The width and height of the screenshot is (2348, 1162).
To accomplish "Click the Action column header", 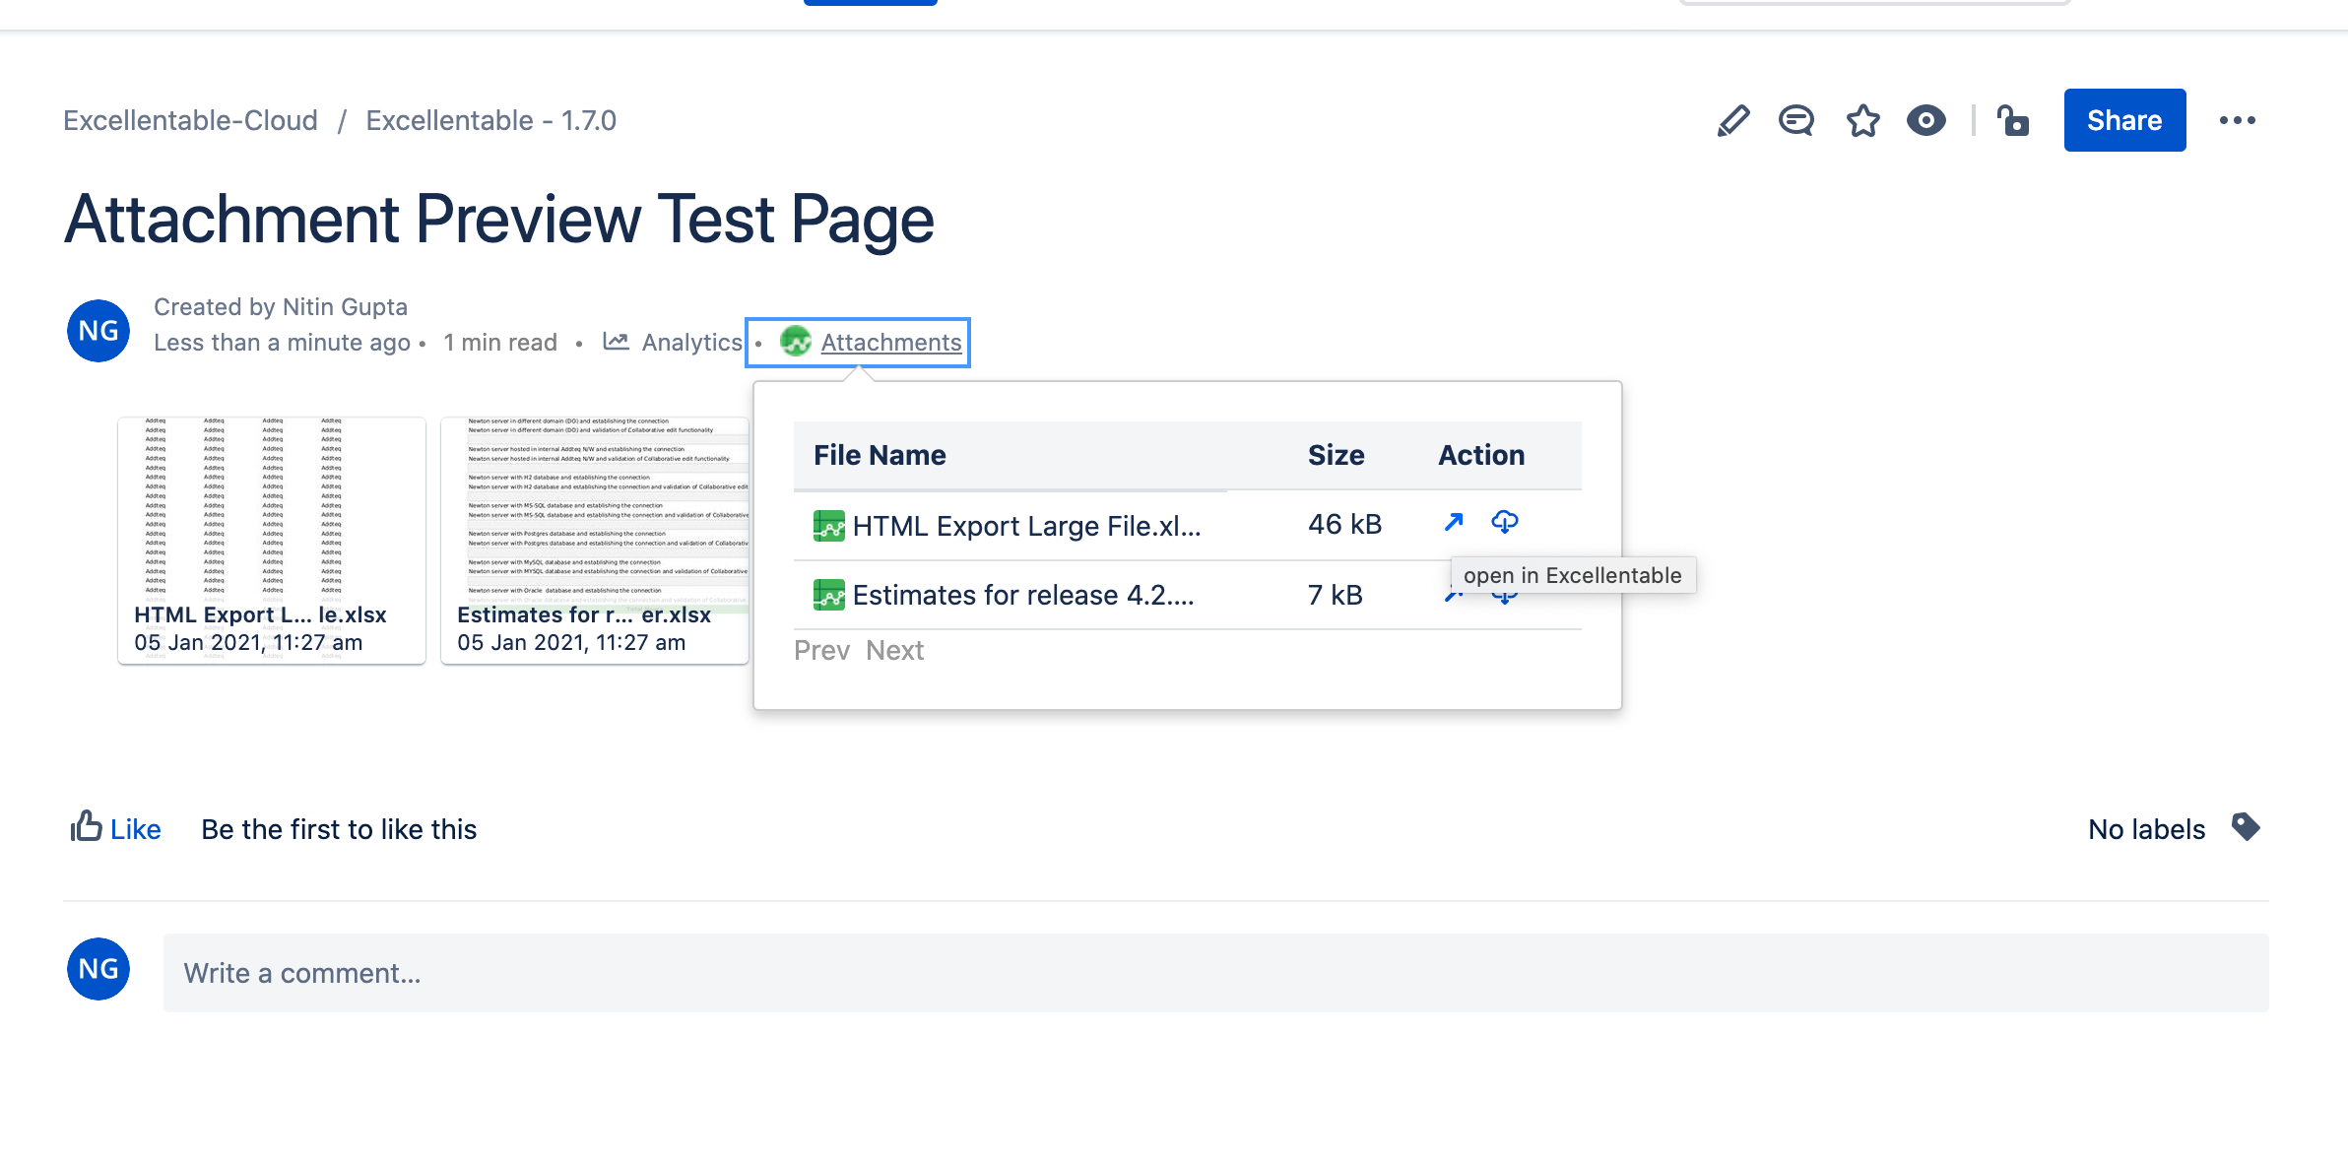I will 1481,455.
